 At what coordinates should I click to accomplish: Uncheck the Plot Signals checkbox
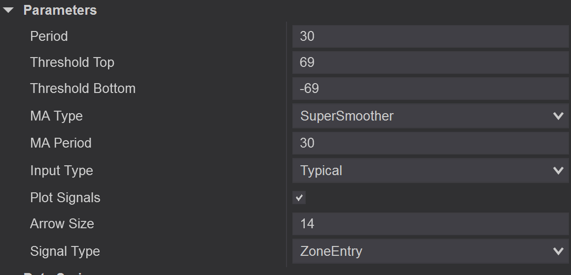[299, 198]
